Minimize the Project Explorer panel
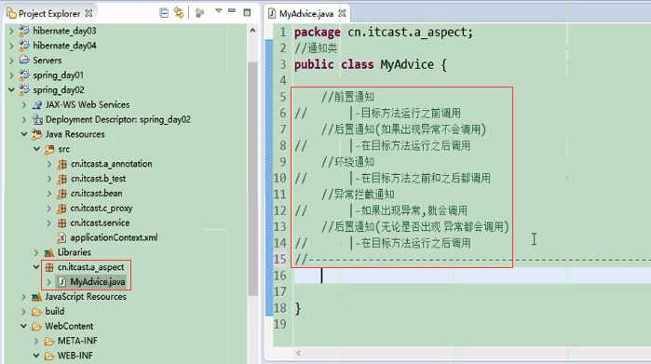Image resolution: width=651 pixels, height=364 pixels. click(x=232, y=11)
